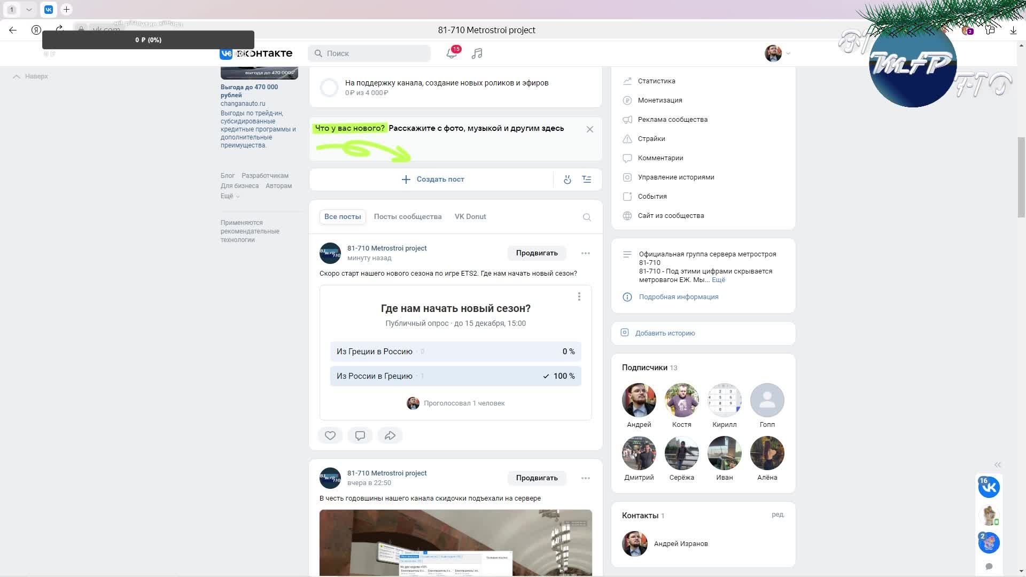Image resolution: width=1026 pixels, height=577 pixels.
Task: Open Подробная информация link
Action: coord(678,297)
